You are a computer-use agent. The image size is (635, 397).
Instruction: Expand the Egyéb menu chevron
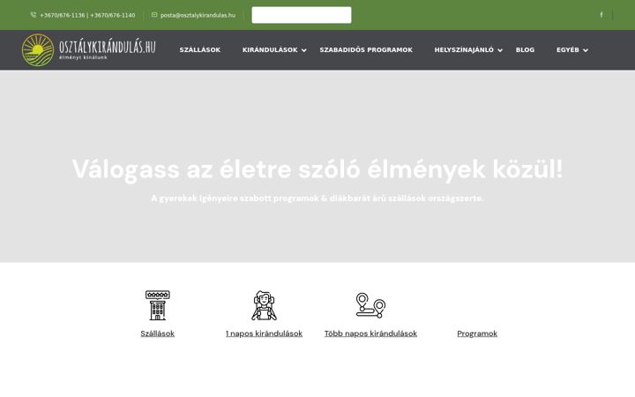point(586,50)
